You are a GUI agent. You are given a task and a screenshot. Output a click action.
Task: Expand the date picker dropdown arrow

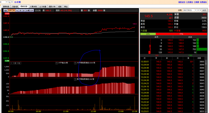[196, 10]
